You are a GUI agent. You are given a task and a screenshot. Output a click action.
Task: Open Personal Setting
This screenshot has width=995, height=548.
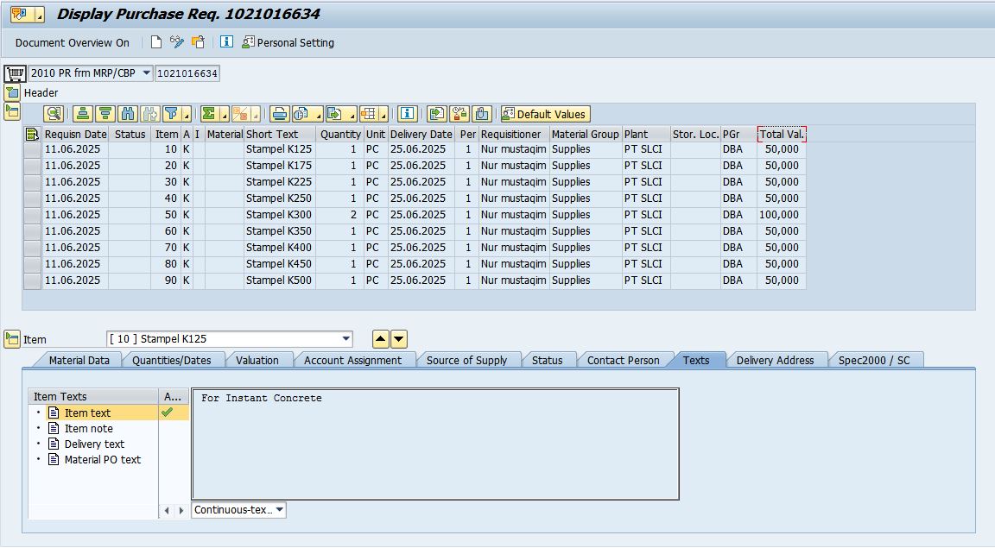tap(288, 42)
